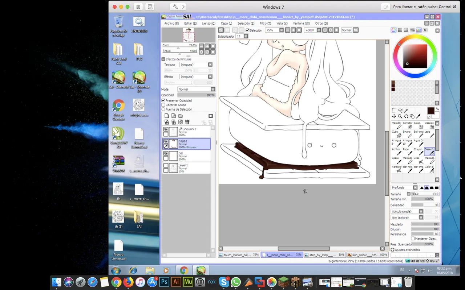Select the move tool
The height and width of the screenshot is (290, 465).
(x=394, y=116)
